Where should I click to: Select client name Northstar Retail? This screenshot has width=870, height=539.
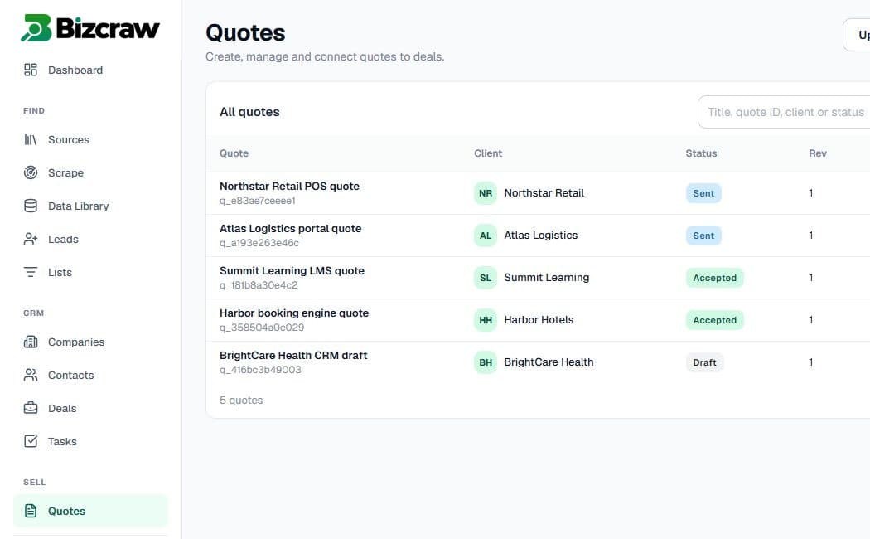click(x=544, y=193)
